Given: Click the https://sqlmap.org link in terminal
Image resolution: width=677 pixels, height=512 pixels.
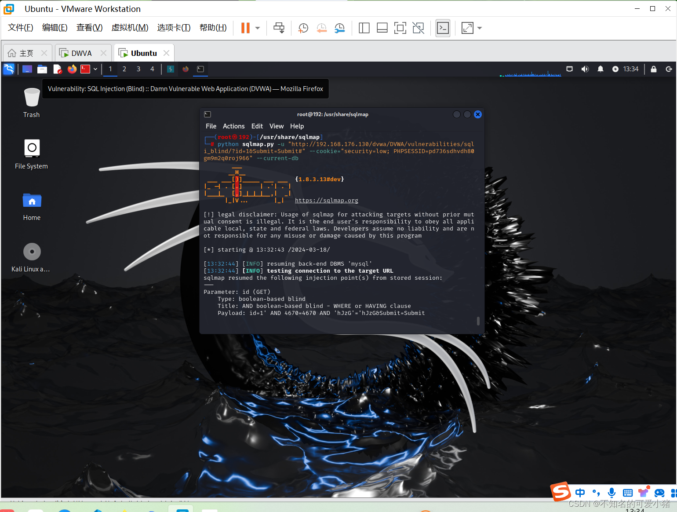Looking at the screenshot, I should pos(327,201).
